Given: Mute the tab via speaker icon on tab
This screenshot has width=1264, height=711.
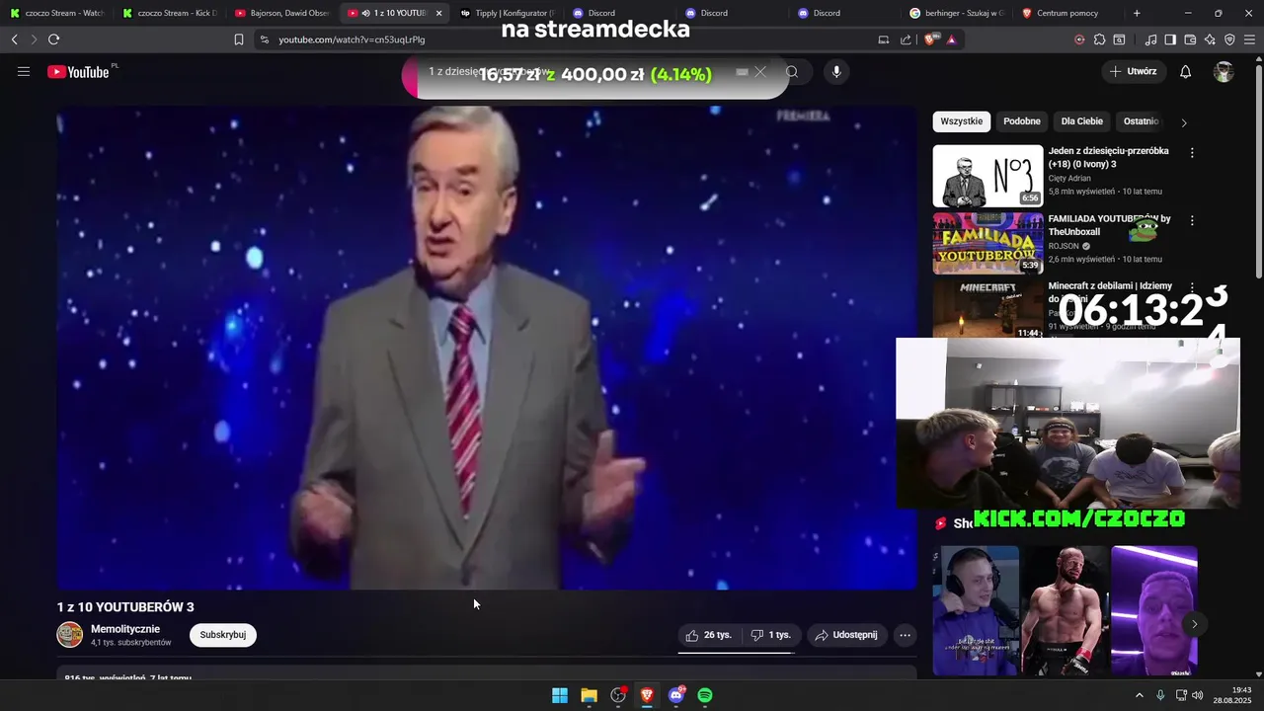Looking at the screenshot, I should (365, 13).
